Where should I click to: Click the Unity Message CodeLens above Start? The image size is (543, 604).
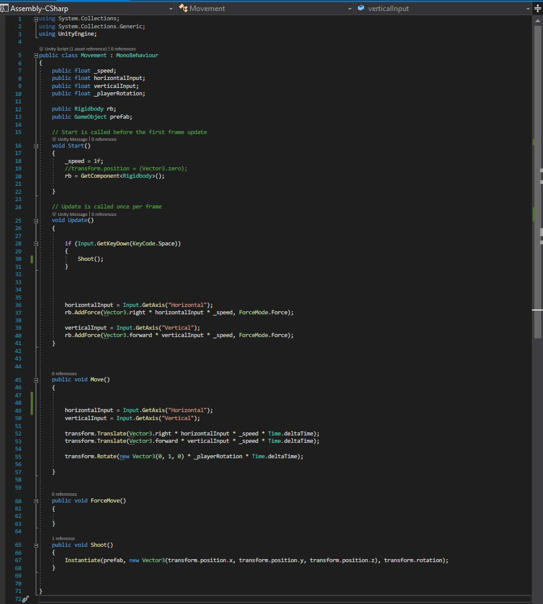(x=69, y=140)
